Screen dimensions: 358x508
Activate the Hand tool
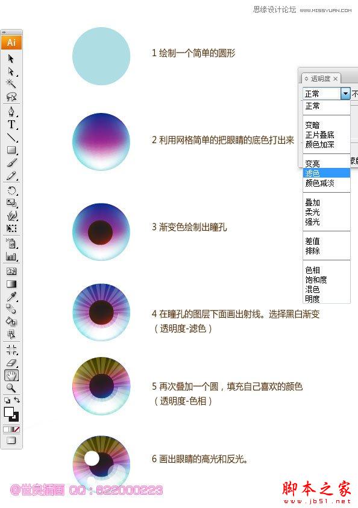(x=11, y=376)
